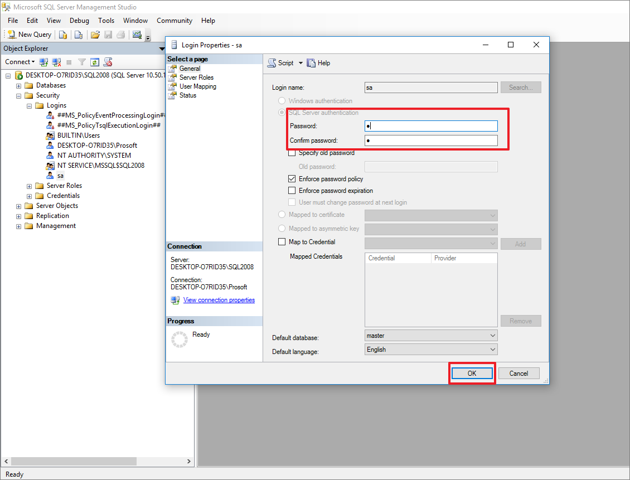This screenshot has width=630, height=480.
Task: Select Windows authentication radio button
Action: [282, 101]
